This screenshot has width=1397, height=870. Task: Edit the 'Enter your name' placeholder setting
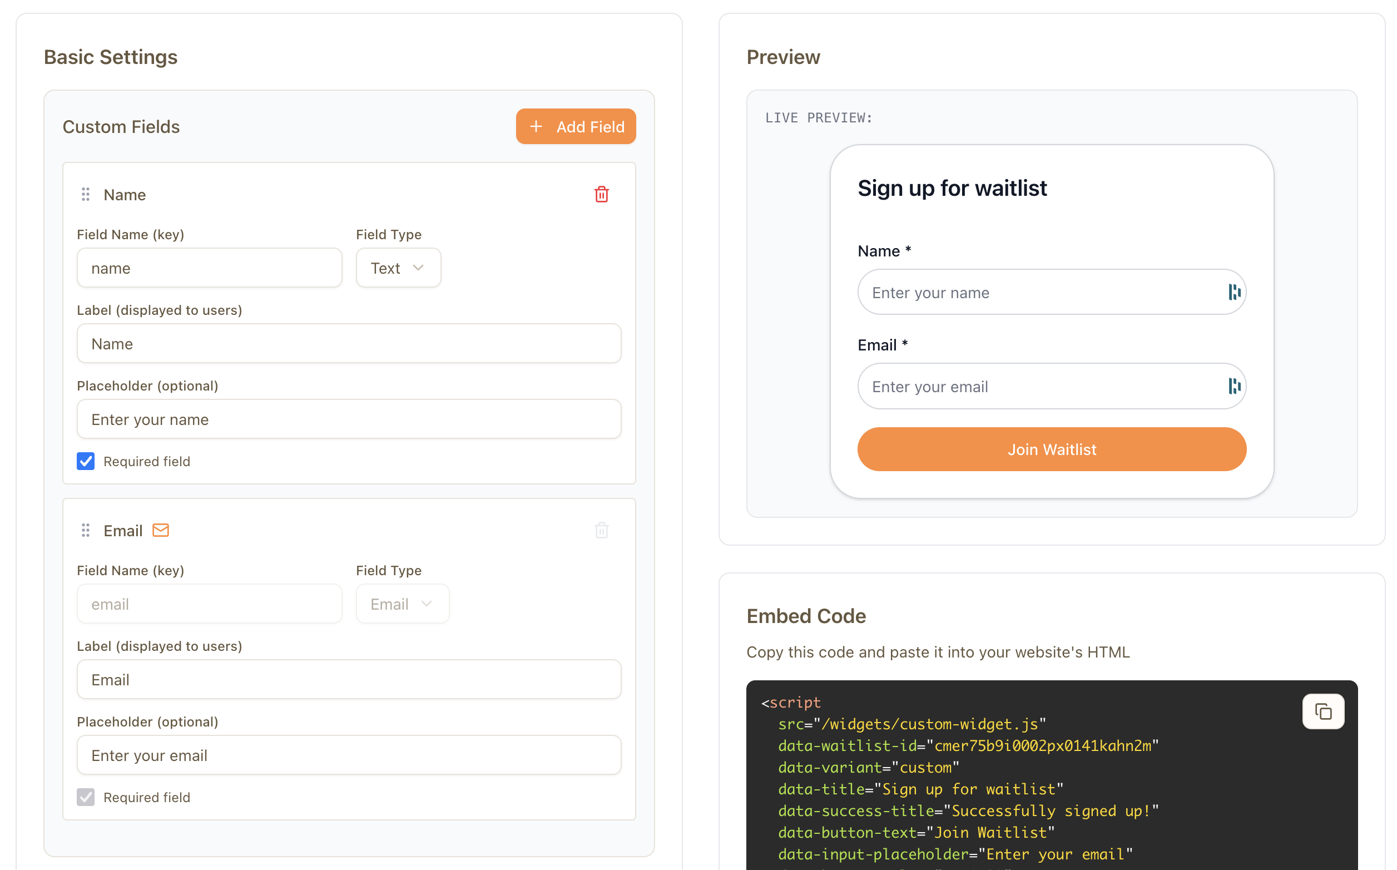(x=349, y=419)
